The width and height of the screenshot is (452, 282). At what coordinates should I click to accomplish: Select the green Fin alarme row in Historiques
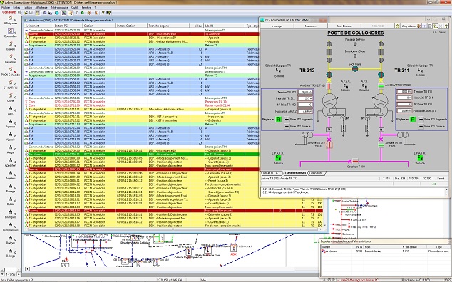[x=141, y=154]
